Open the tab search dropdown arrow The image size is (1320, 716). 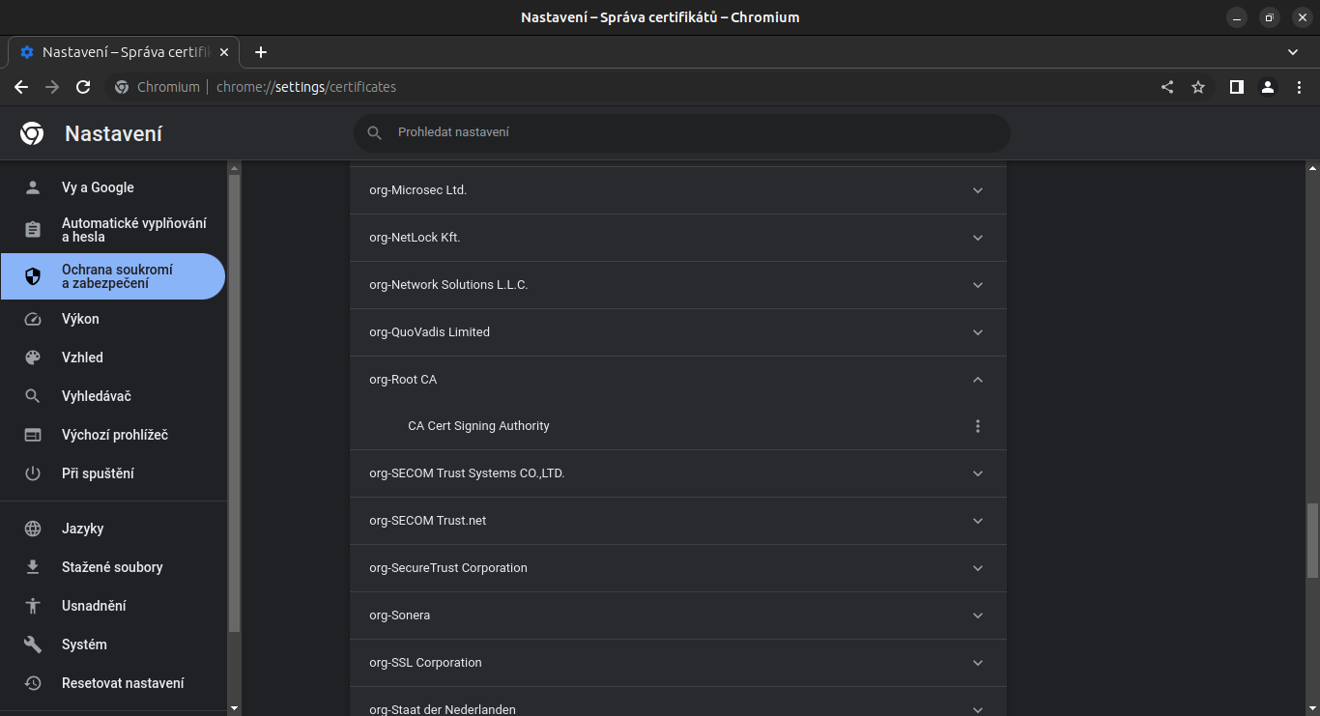(x=1293, y=52)
